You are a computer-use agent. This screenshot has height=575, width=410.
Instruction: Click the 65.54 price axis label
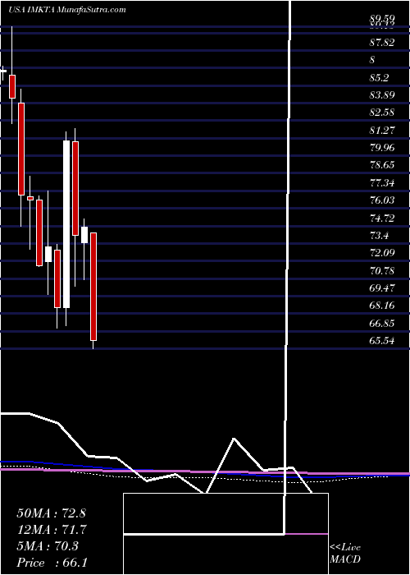tap(382, 341)
